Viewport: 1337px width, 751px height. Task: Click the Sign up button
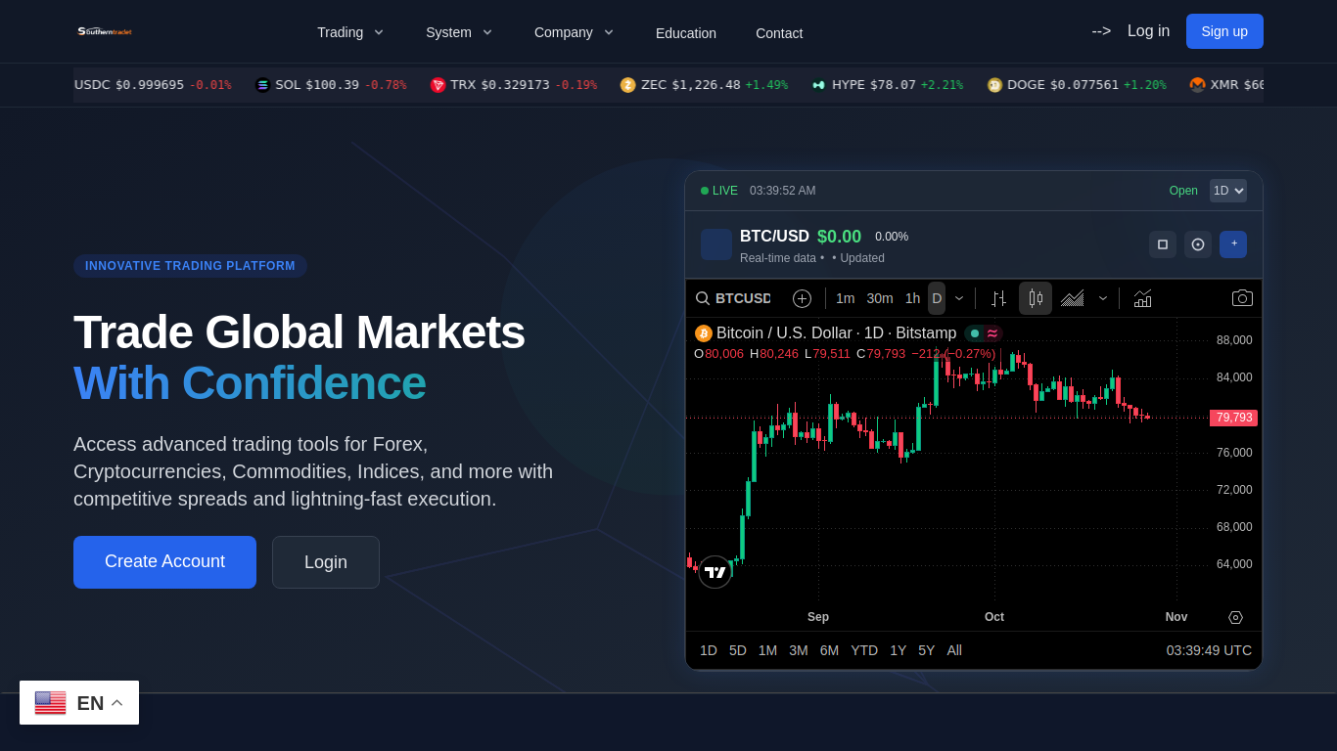point(1224,31)
